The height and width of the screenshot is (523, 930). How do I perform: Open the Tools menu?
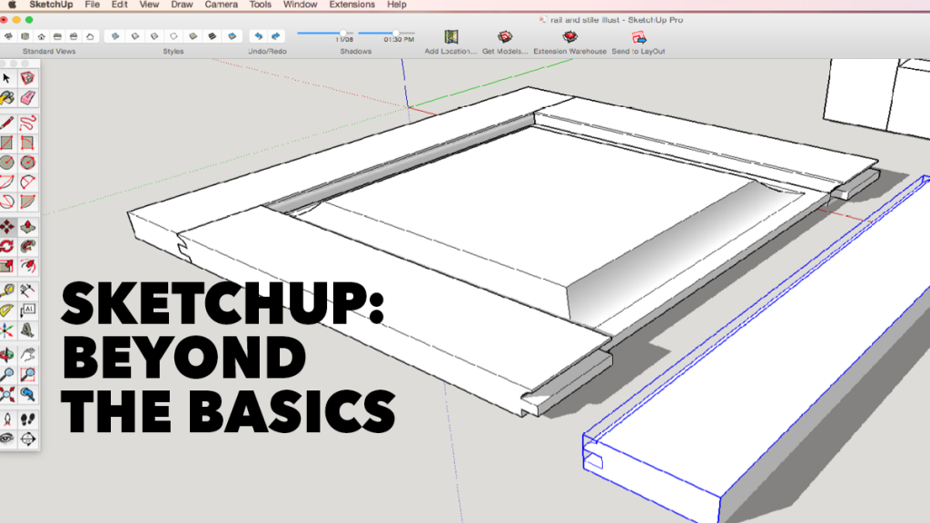click(x=260, y=5)
